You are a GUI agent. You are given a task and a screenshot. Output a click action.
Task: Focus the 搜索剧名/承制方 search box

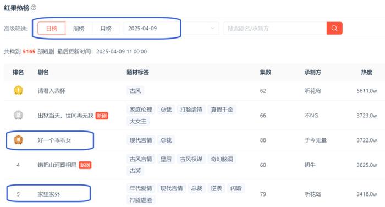[275, 28]
